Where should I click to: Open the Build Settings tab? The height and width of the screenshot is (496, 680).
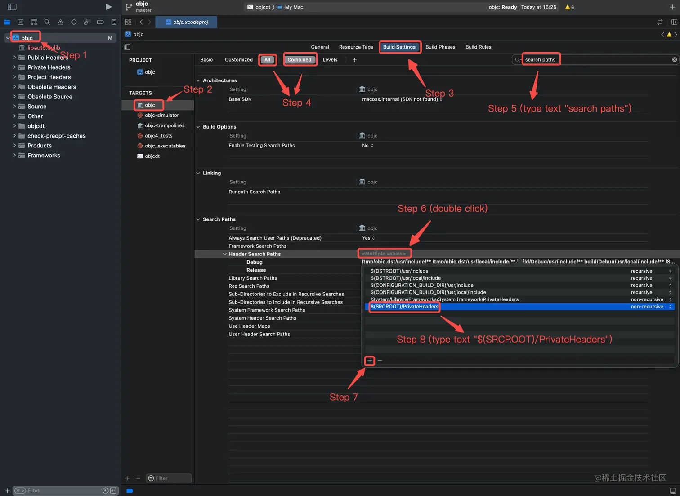pyautogui.click(x=399, y=47)
